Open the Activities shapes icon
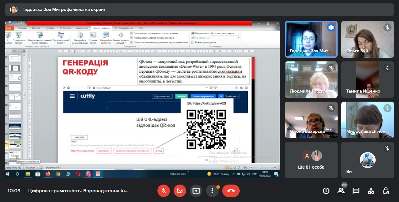This screenshot has width=399, height=202. [371, 191]
